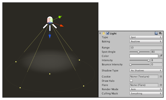The height and width of the screenshot is (100, 166).
Task: Click the Intensity value field showing 8
Action: click(x=157, y=60)
